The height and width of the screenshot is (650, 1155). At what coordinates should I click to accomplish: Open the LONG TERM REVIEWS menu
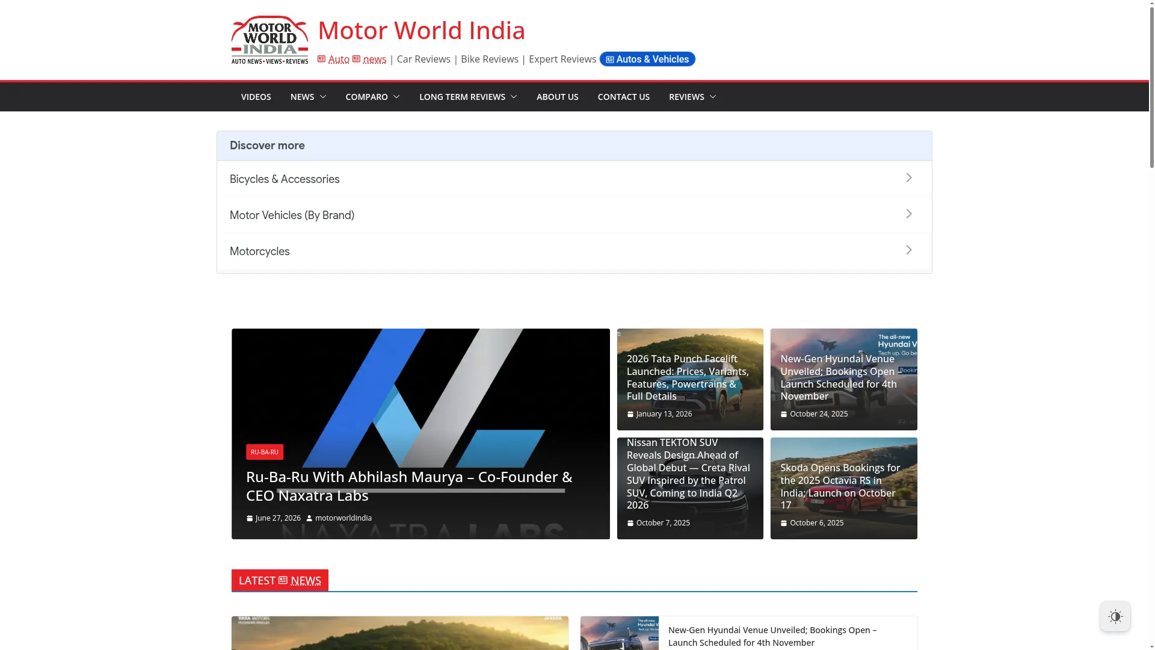462,97
